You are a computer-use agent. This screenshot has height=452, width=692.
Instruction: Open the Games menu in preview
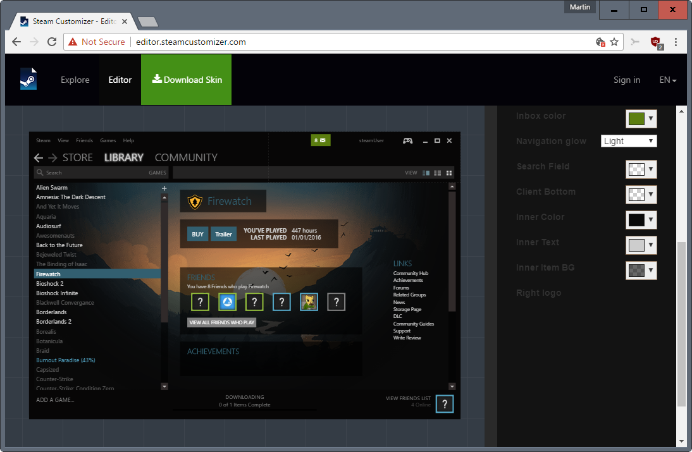point(108,141)
